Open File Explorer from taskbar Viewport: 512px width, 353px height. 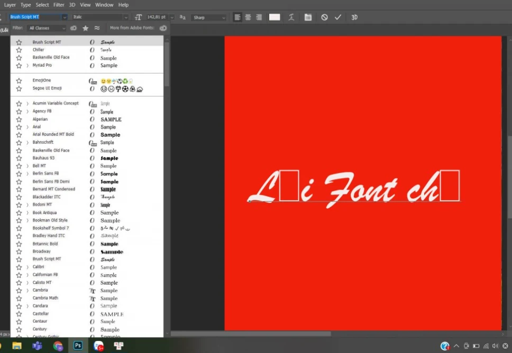16,346
